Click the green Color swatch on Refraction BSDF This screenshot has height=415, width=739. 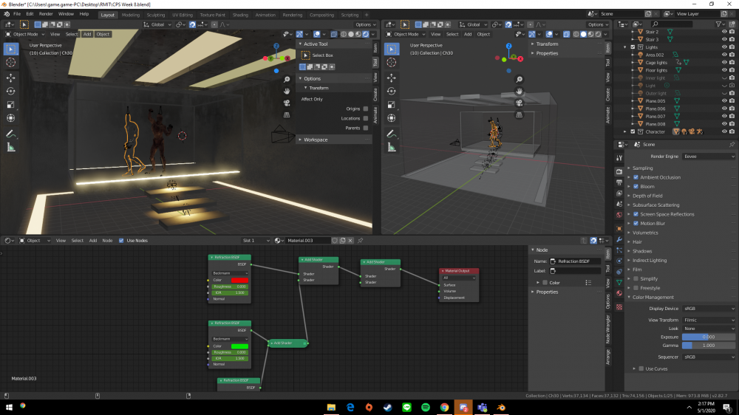pyautogui.click(x=239, y=346)
